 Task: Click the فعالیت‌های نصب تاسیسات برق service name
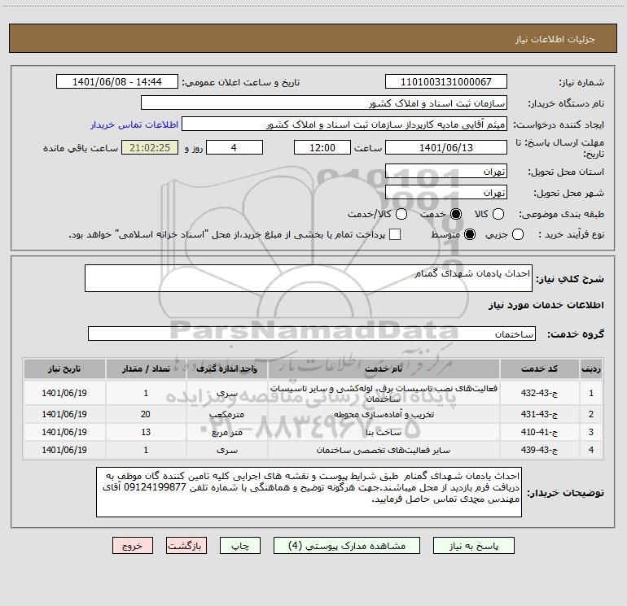[x=384, y=393]
